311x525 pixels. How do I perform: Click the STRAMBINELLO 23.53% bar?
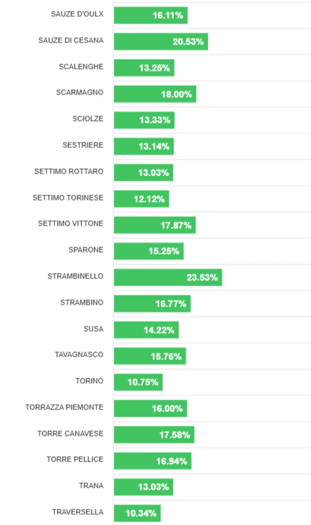pos(168,277)
